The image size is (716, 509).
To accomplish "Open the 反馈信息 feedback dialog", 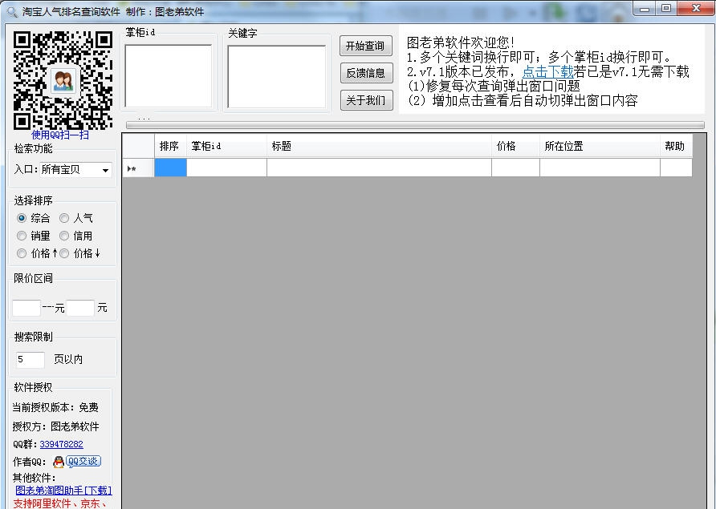I will [366, 73].
